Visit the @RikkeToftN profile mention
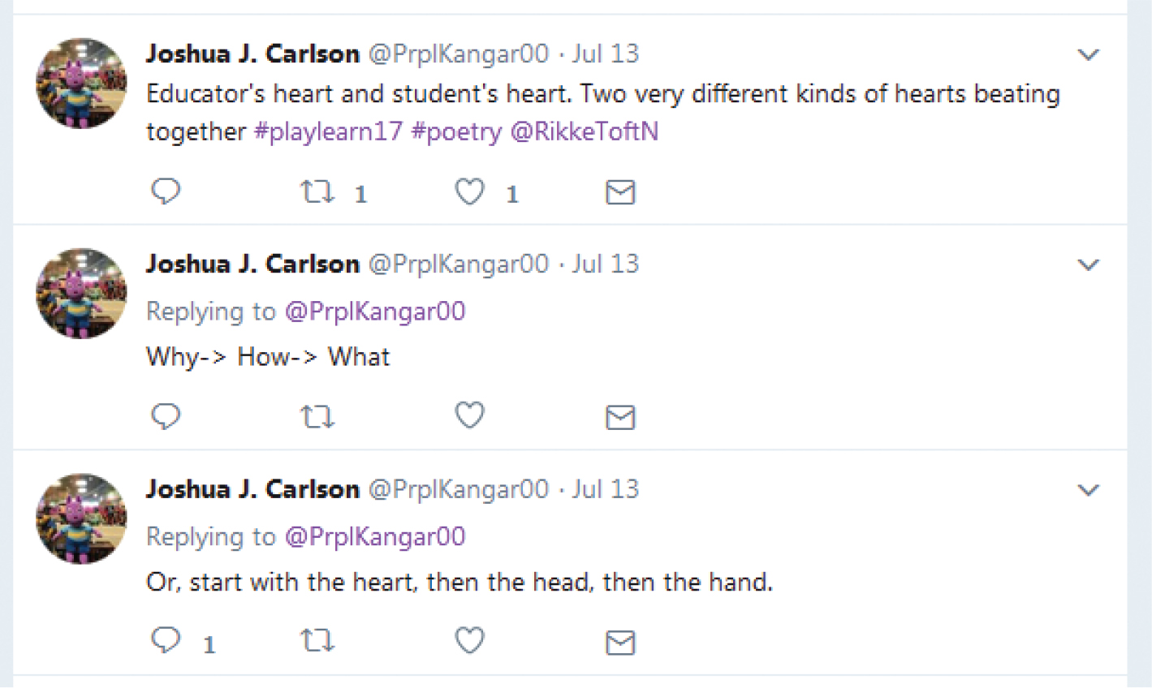This screenshot has width=1152, height=688. 584,131
